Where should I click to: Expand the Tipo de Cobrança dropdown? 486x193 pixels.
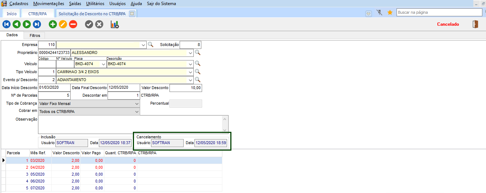pos(137,104)
